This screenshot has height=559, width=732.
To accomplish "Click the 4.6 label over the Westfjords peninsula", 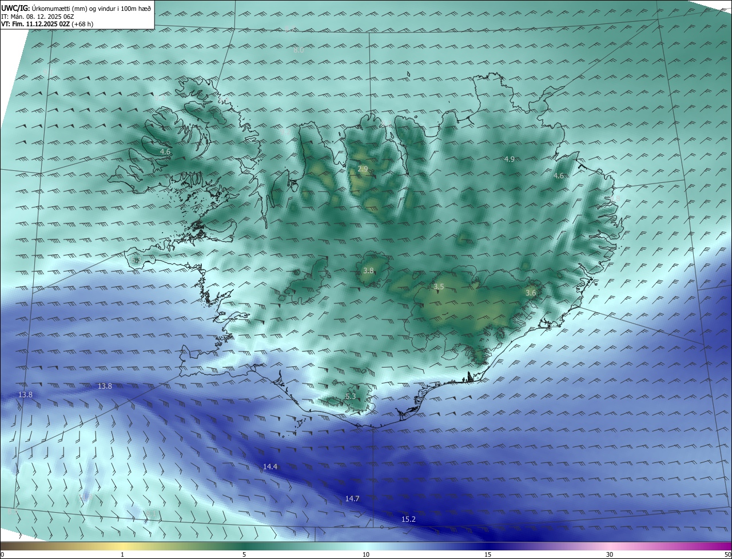I will pos(165,152).
